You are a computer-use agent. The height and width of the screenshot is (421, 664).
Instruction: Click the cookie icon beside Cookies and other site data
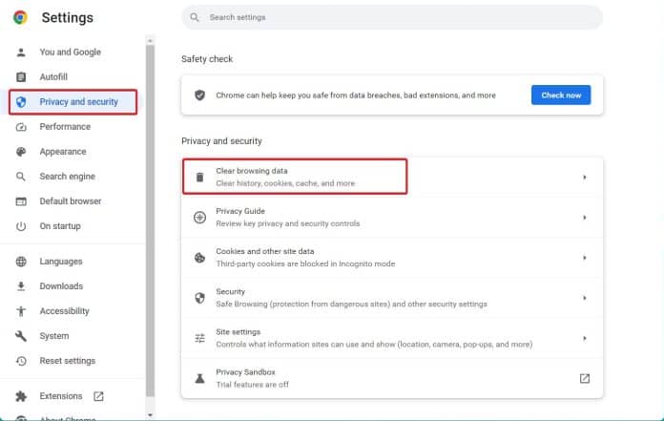(x=199, y=257)
